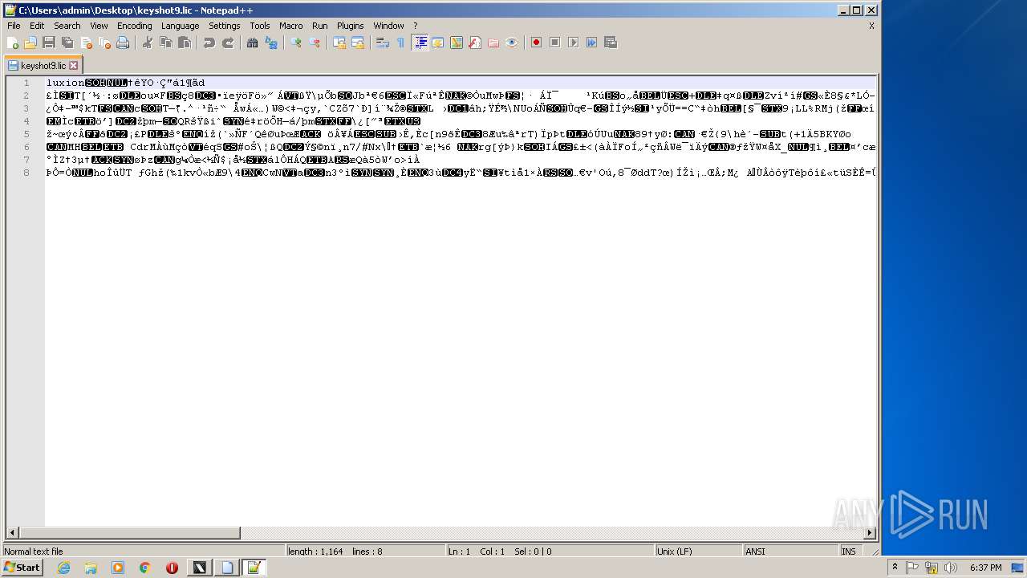Viewport: 1027px width, 578px height.
Task: Click the Zoom In toolbar icon
Action: [296, 43]
